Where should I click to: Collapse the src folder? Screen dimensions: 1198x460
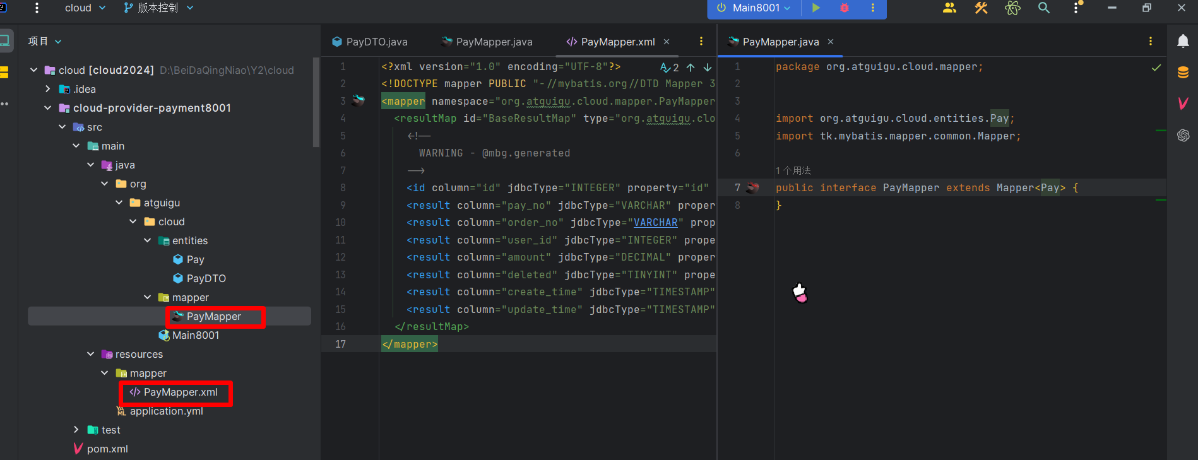point(62,127)
